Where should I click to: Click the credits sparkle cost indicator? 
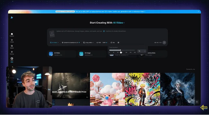click(x=158, y=42)
